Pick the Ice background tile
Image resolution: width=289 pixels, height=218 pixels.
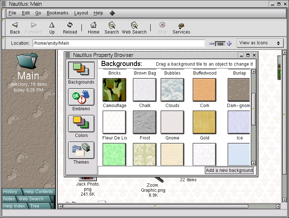click(x=239, y=122)
